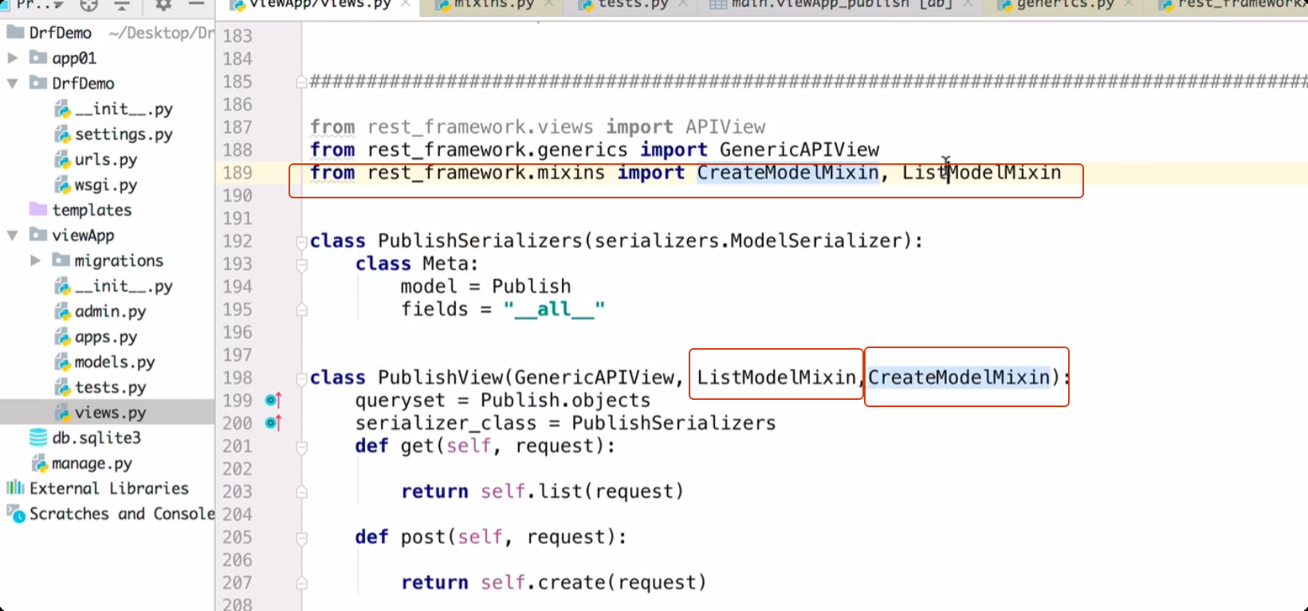Viewport: 1308px width, 611px height.
Task: Click the migrations folder icon
Action: (61, 260)
